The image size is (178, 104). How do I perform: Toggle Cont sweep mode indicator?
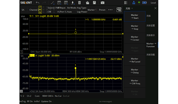click(37, 96)
